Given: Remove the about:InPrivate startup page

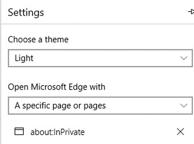Looking at the screenshot, I should point(180,131).
